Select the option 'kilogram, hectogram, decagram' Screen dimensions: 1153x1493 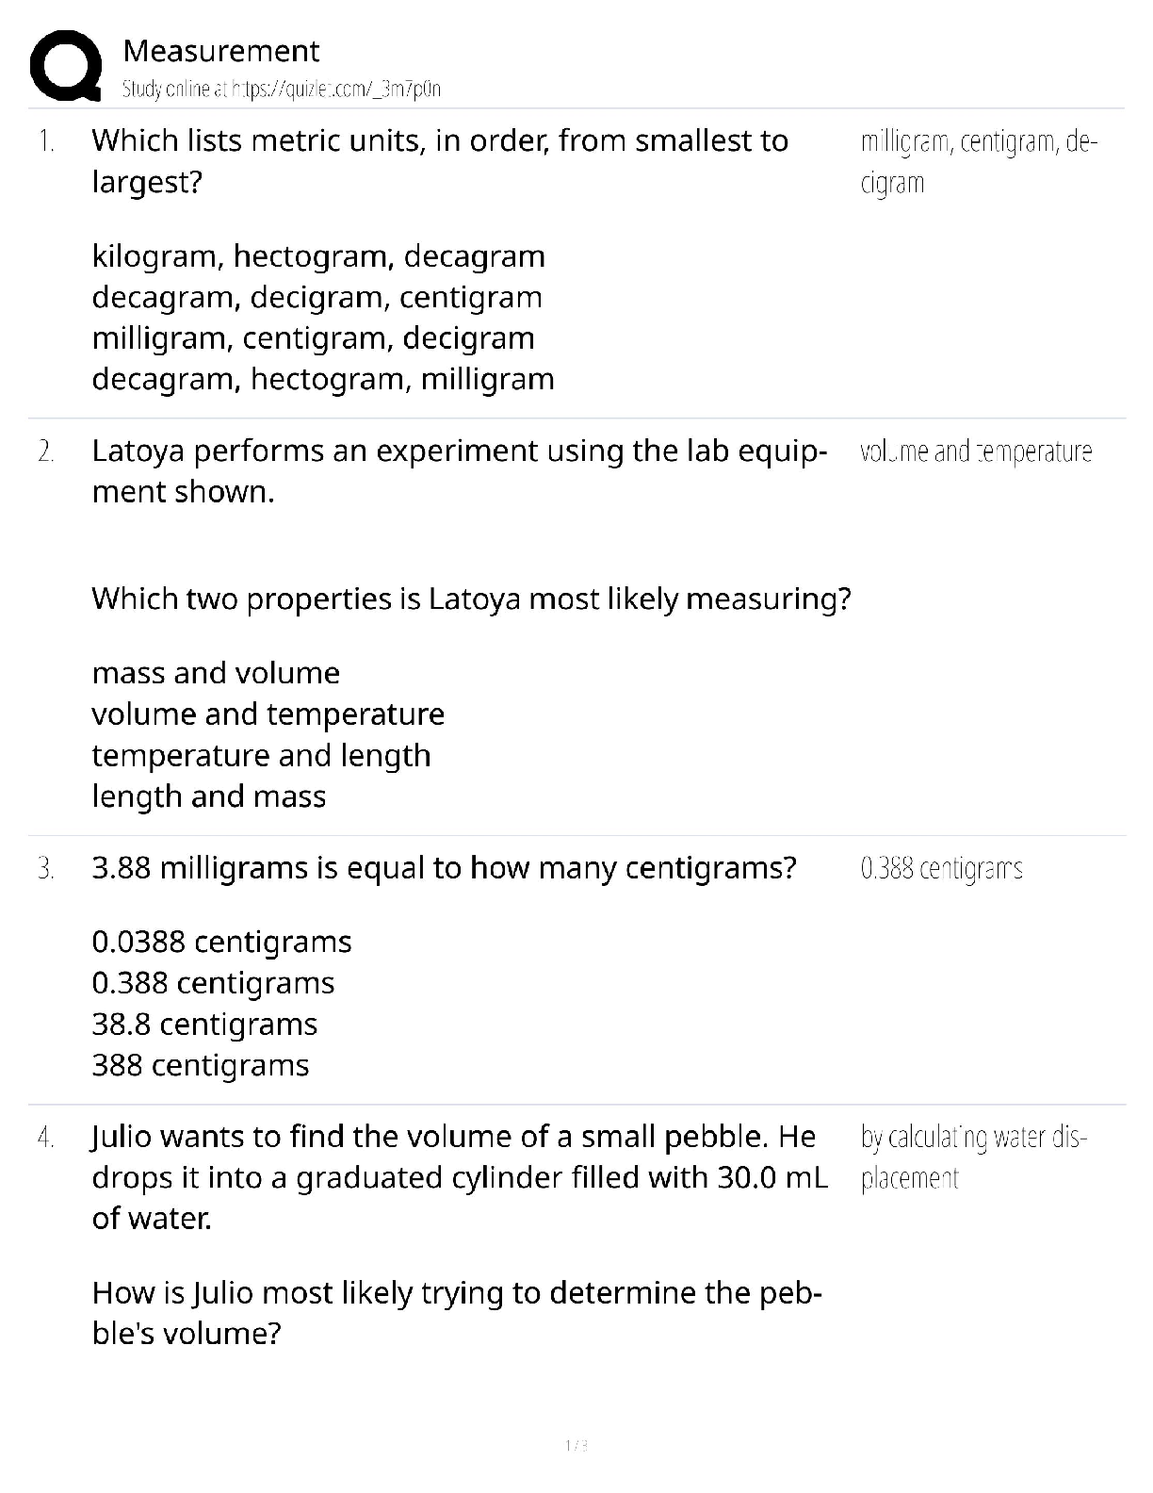(x=318, y=256)
